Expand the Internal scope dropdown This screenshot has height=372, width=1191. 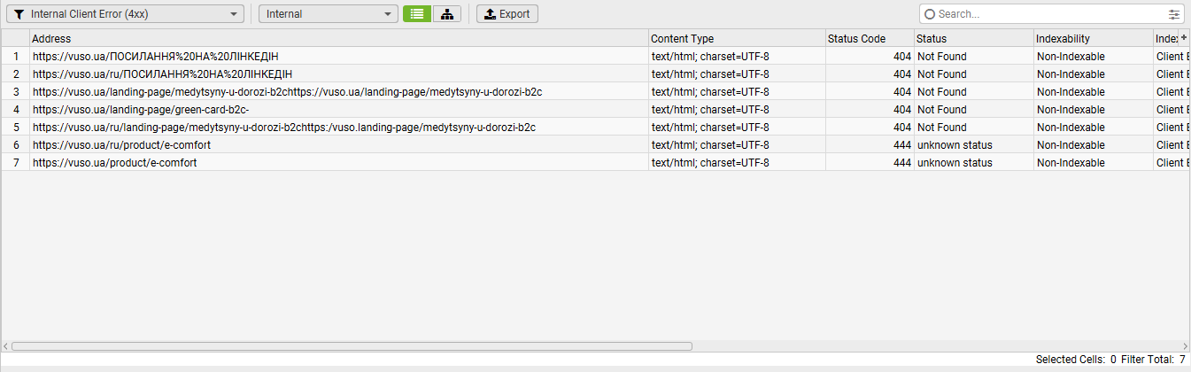[x=328, y=14]
